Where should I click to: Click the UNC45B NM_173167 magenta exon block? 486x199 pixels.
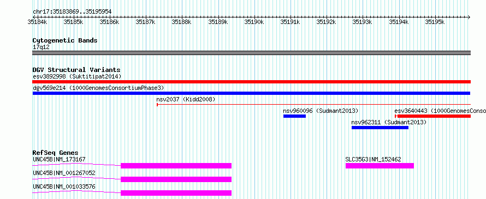point(176,166)
